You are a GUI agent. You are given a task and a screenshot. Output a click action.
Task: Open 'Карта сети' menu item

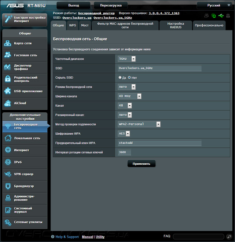pyautogui.click(x=25, y=43)
